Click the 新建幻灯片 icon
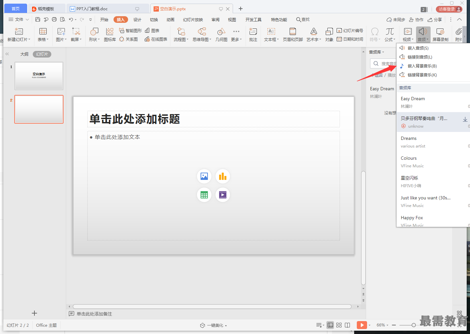The height and width of the screenshot is (334, 470). coord(19,31)
